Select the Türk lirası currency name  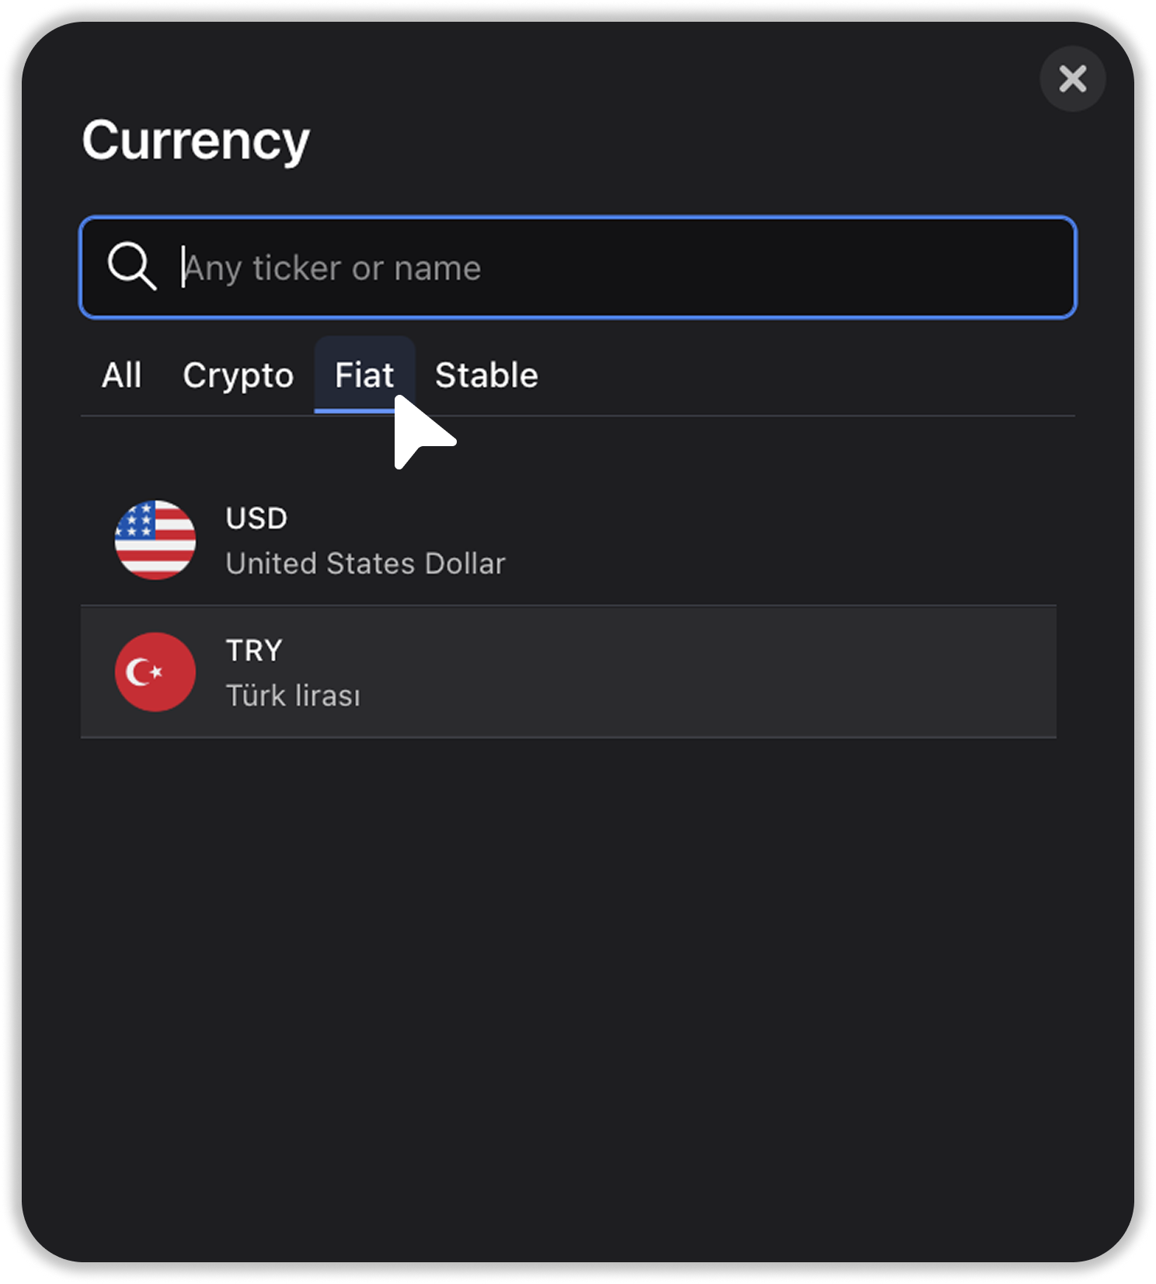pyautogui.click(x=294, y=696)
